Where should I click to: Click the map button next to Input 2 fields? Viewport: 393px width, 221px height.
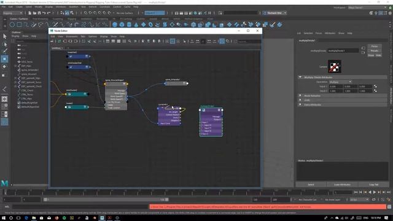pos(375,91)
